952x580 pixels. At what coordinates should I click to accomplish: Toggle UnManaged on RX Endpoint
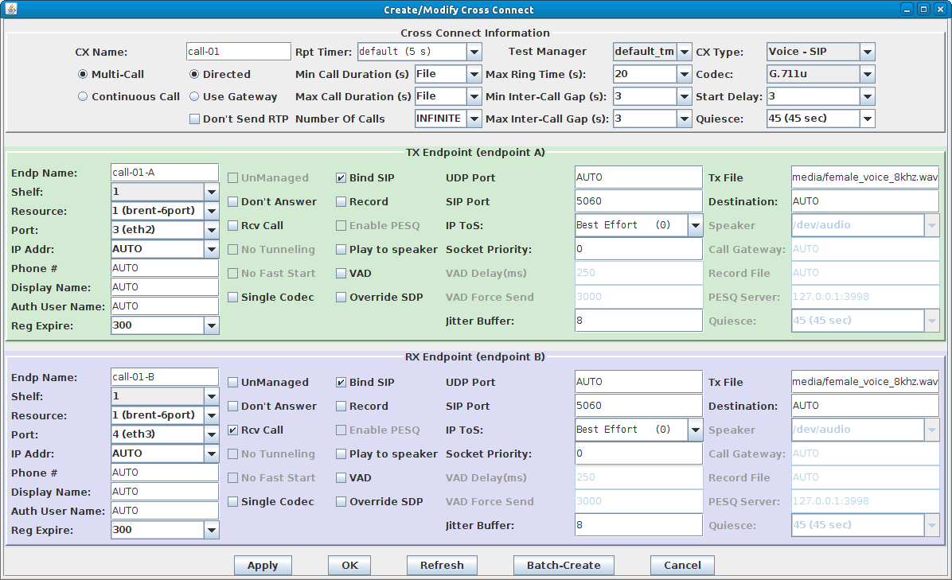232,382
